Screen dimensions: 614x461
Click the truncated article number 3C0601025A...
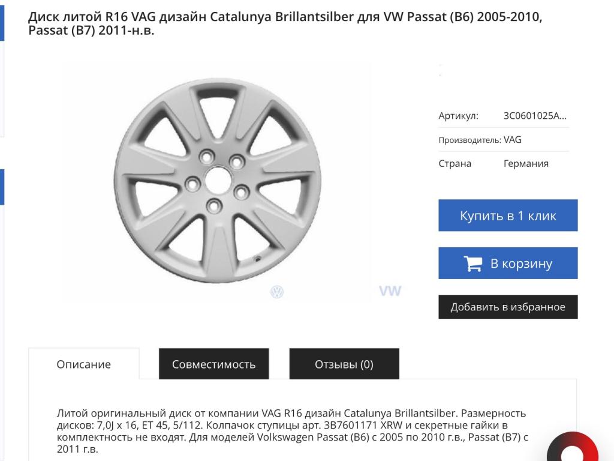(535, 116)
